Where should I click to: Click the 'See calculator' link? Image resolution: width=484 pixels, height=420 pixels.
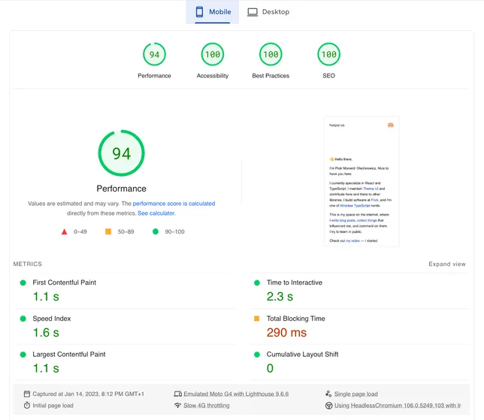(156, 213)
